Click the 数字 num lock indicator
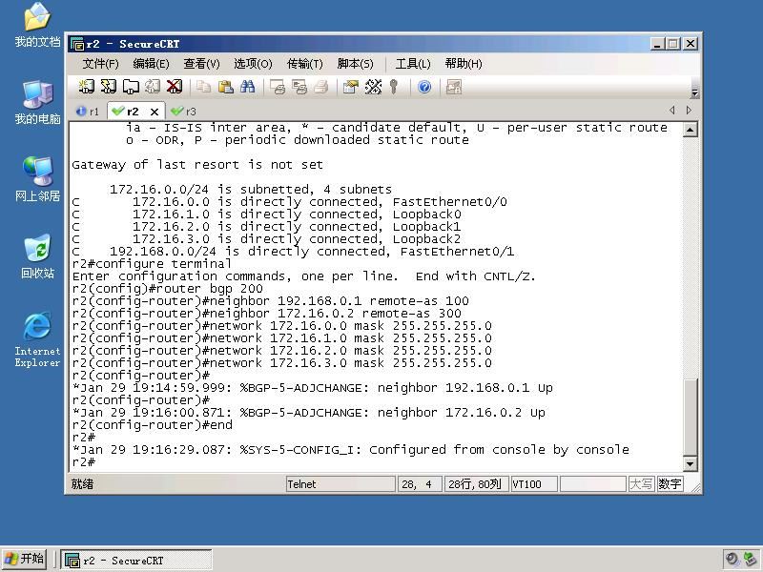 pyautogui.click(x=670, y=484)
